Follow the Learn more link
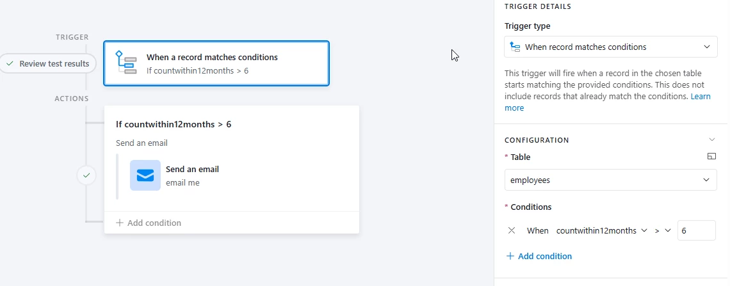Viewport: 730px width, 286px height. pyautogui.click(x=608, y=102)
